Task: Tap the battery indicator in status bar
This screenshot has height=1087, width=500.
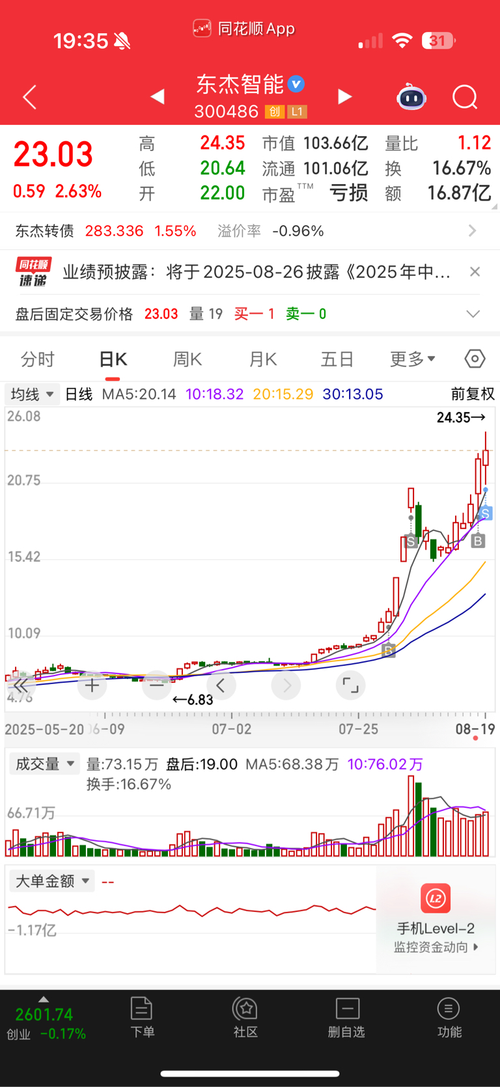Action: coord(439,41)
